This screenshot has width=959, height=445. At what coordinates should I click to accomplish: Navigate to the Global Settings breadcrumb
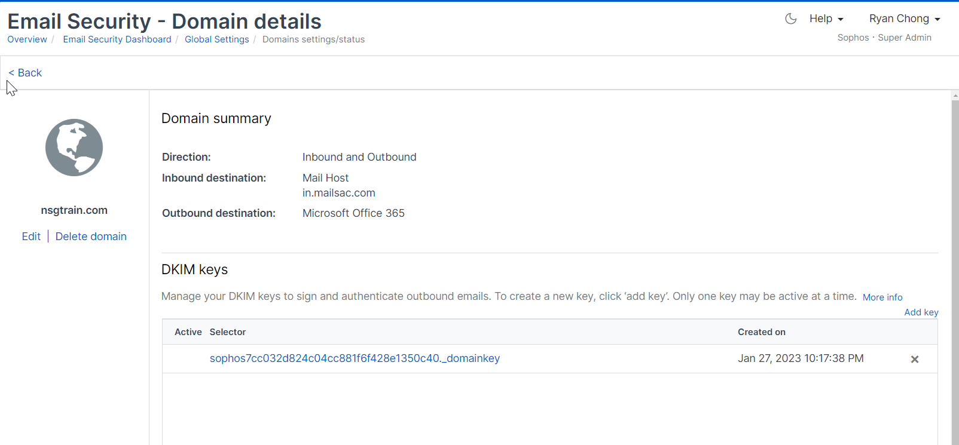pos(216,39)
